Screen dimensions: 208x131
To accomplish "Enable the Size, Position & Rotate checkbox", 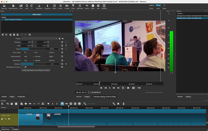I will (3, 19).
